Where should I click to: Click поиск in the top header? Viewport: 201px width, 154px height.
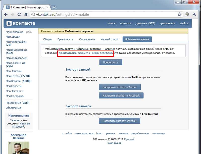112,23
